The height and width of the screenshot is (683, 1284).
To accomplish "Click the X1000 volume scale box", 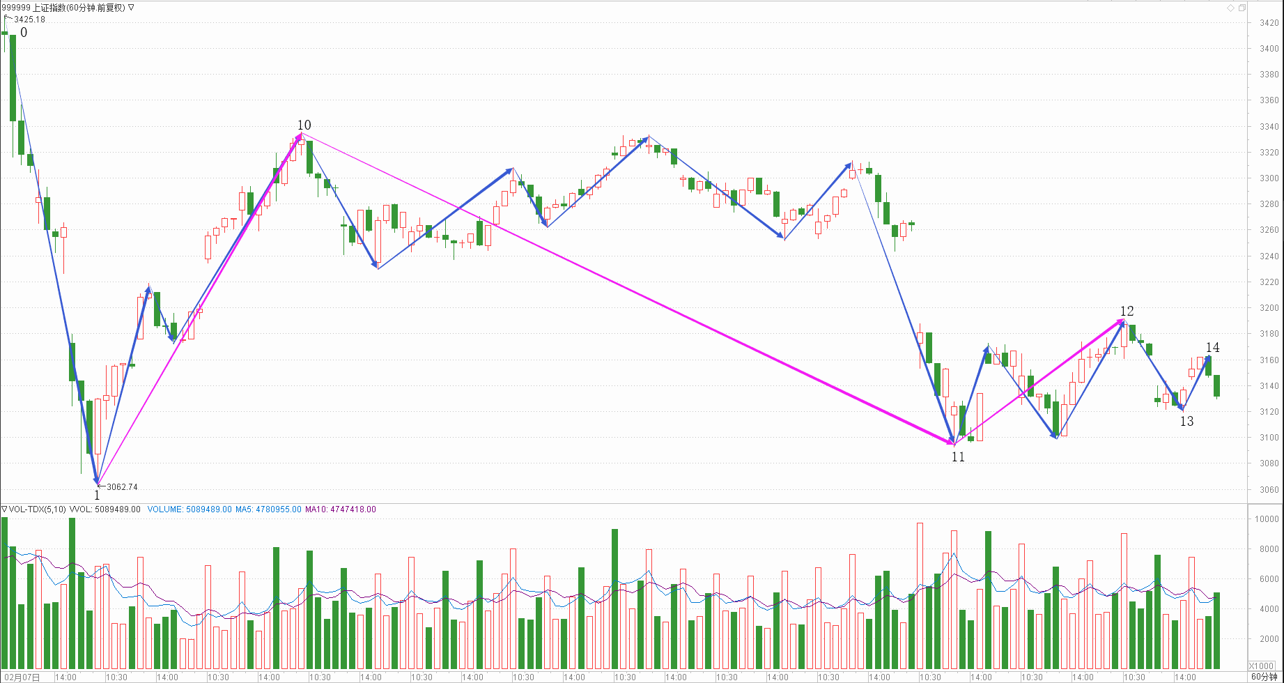I will pyautogui.click(x=1261, y=666).
